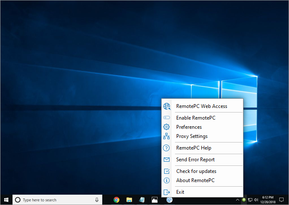Focus the Type here to search field
289x205 pixels.
57,200
